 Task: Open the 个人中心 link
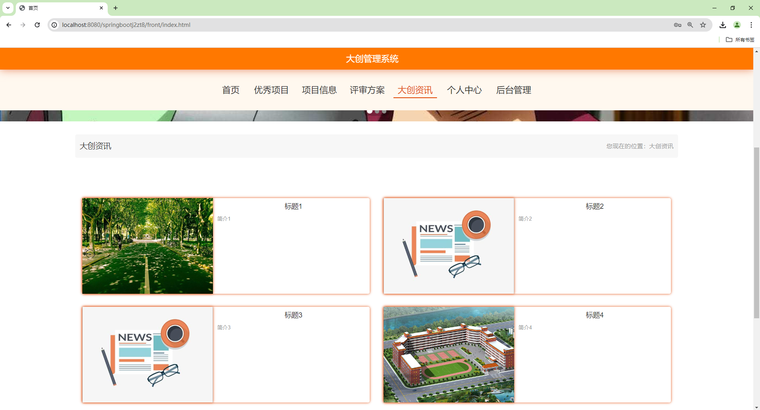point(465,90)
